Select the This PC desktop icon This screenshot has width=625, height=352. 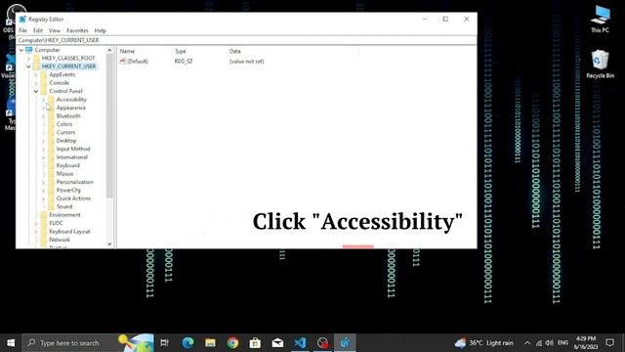tap(600, 19)
